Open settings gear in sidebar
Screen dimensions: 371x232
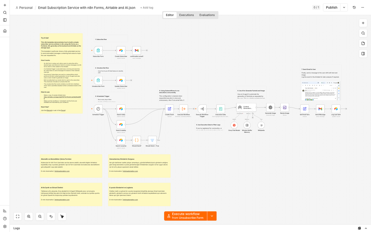click(5, 226)
